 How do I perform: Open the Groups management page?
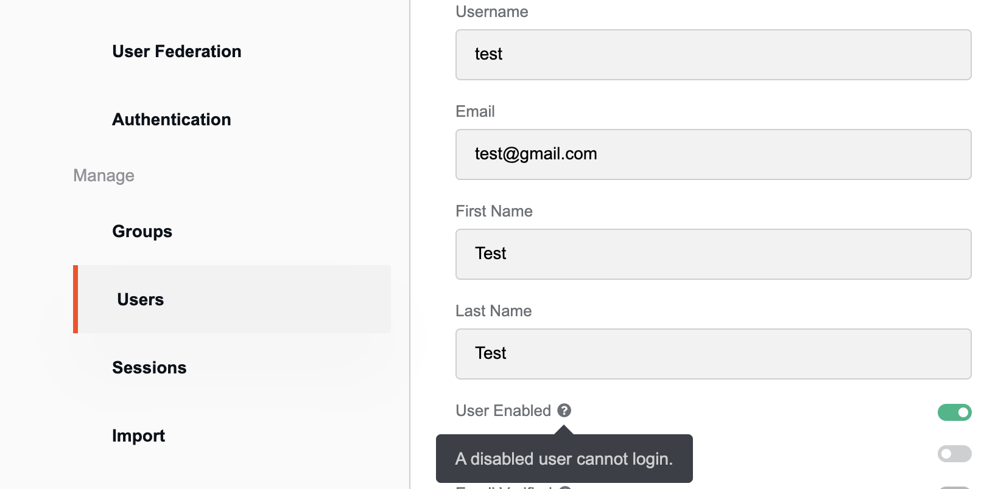point(142,231)
